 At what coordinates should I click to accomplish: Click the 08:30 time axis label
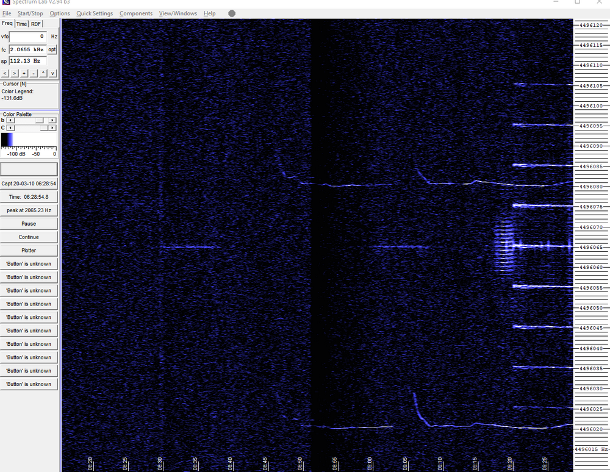coord(160,464)
